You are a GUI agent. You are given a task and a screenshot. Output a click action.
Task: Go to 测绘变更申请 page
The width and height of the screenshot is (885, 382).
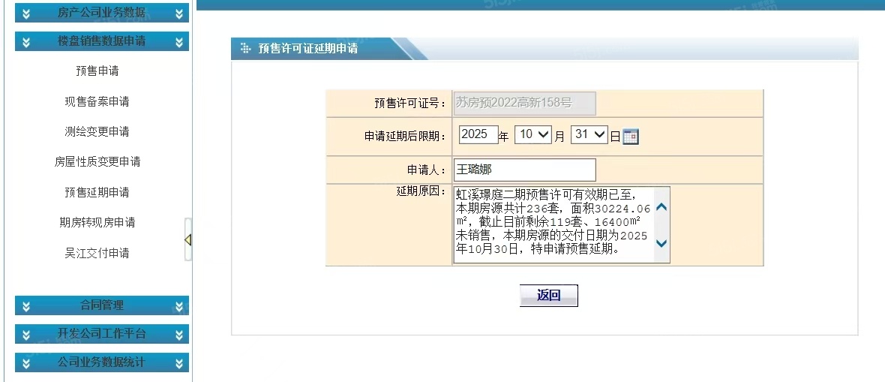click(97, 131)
